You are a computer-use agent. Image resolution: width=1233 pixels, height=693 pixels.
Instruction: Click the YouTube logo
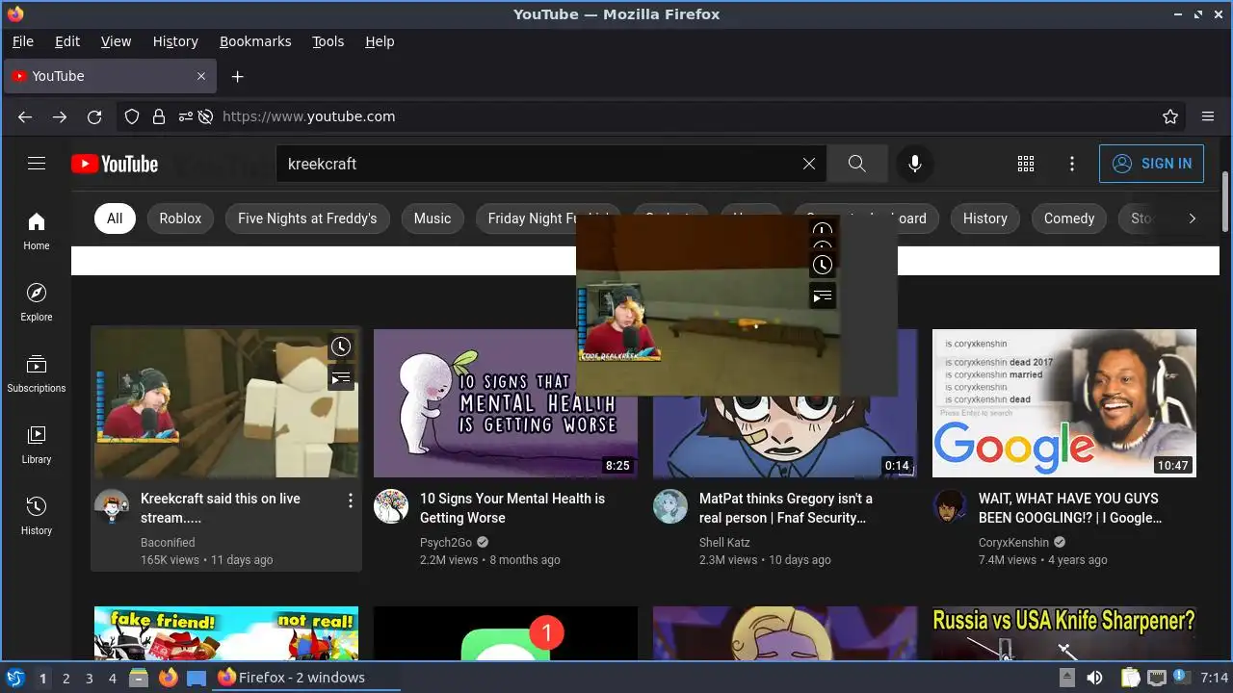click(x=115, y=164)
